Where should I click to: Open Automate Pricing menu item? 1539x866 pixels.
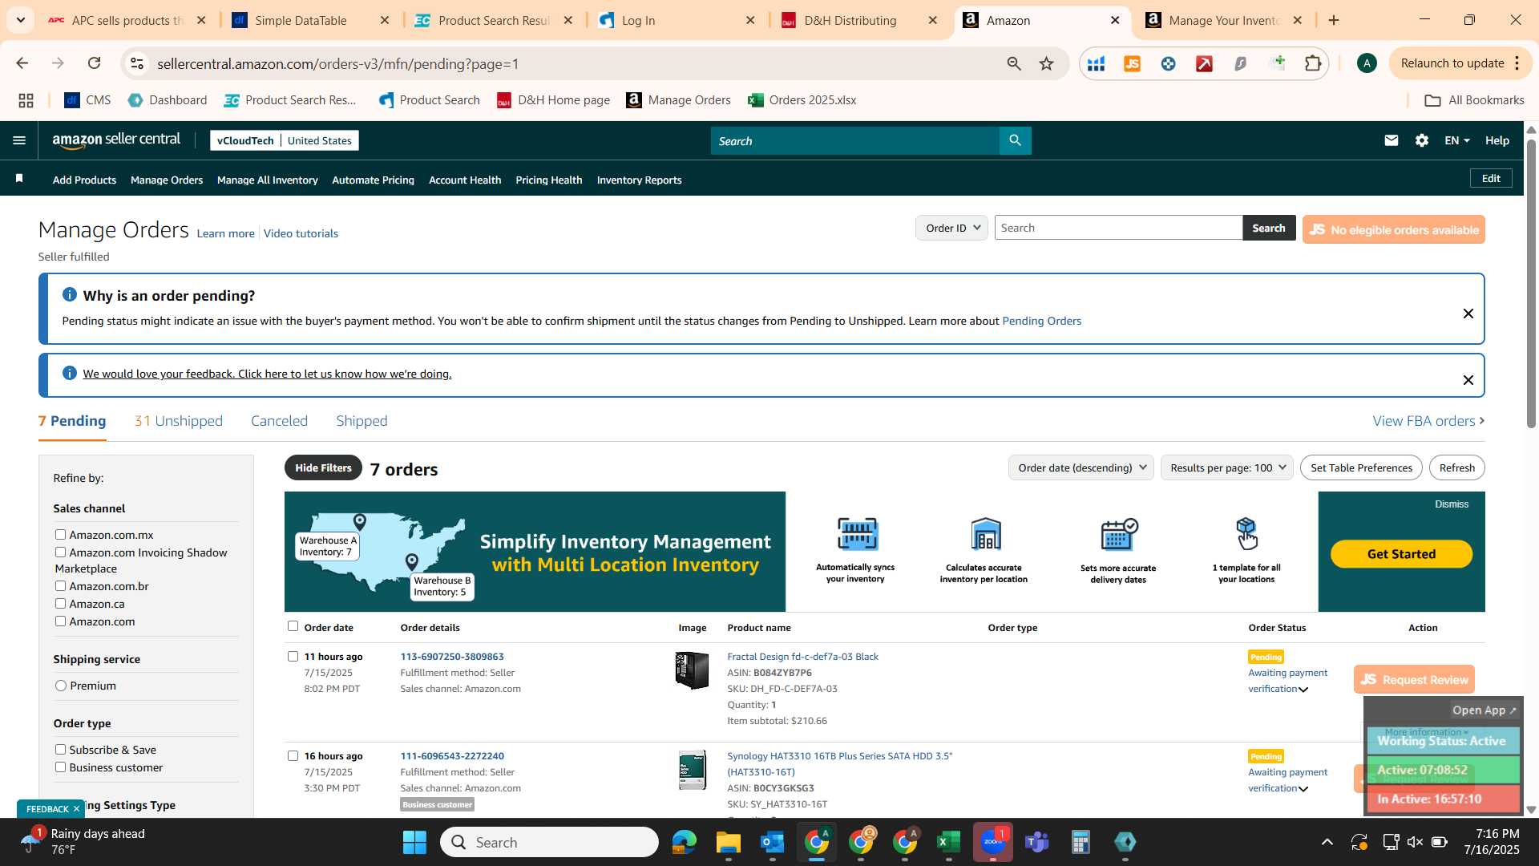[x=373, y=180]
